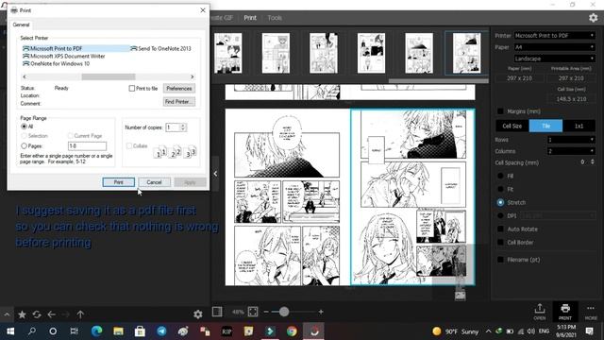Click the PRINT printer icon in bottom bar
Screen dimensions: 604x340
(565, 312)
